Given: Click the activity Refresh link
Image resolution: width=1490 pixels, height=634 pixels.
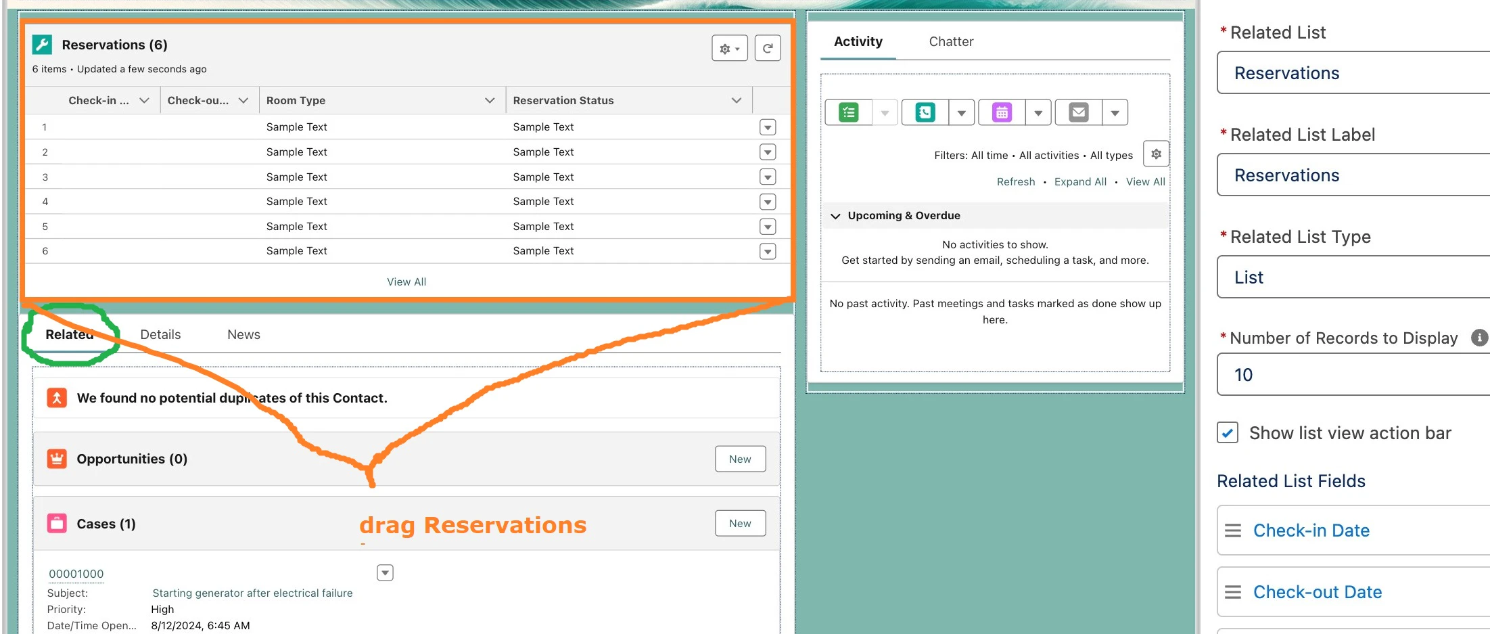Looking at the screenshot, I should click(1016, 181).
